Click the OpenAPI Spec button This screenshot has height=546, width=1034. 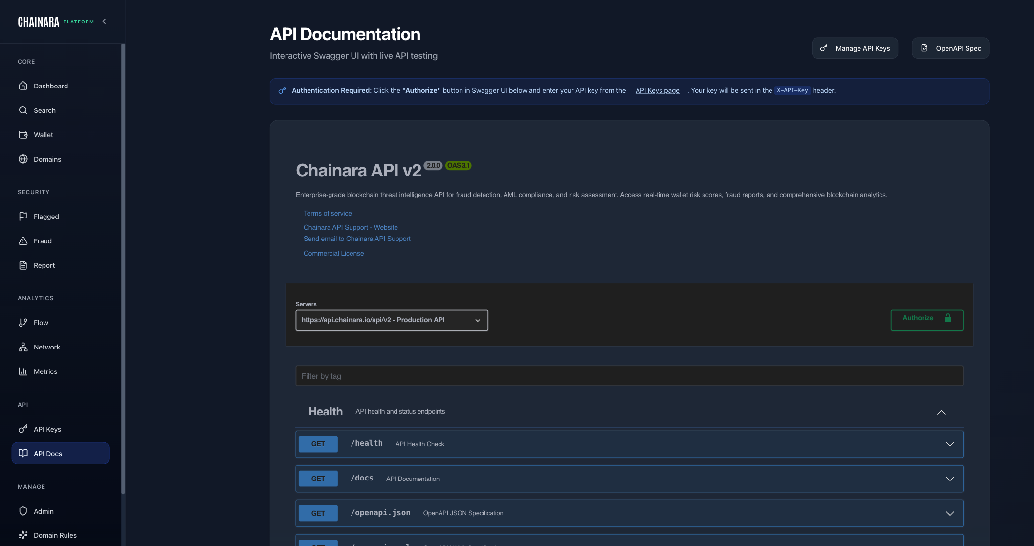950,48
